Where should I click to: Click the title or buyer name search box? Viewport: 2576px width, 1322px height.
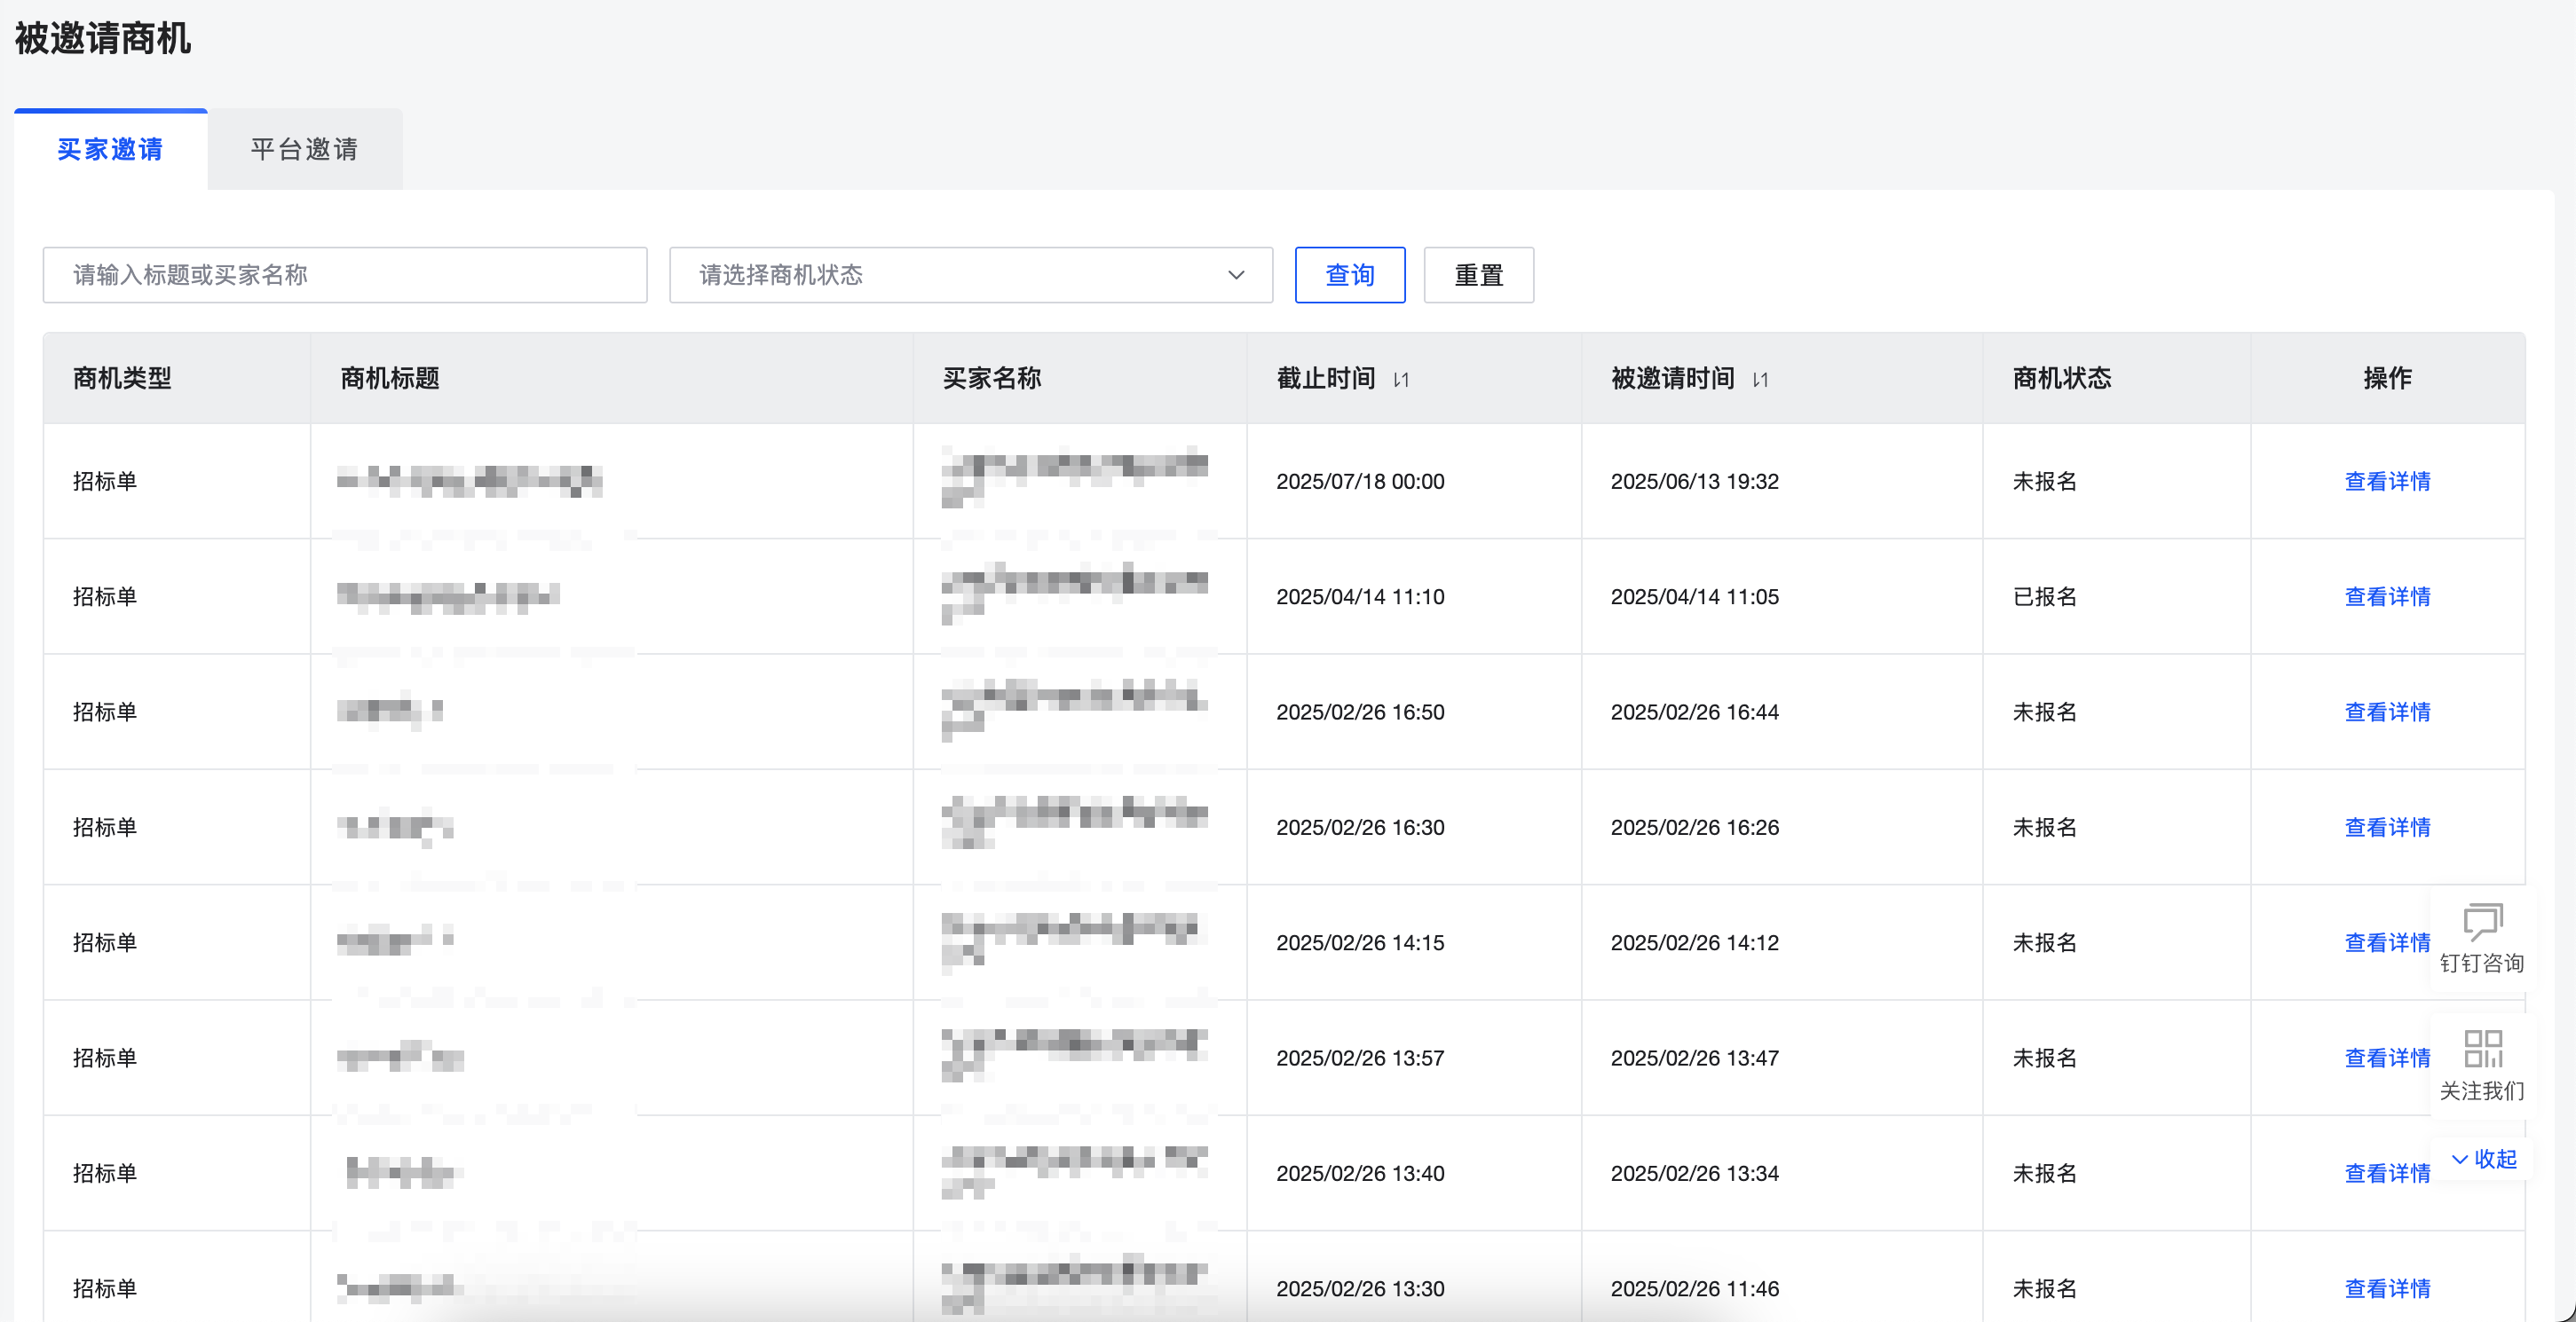(345, 275)
